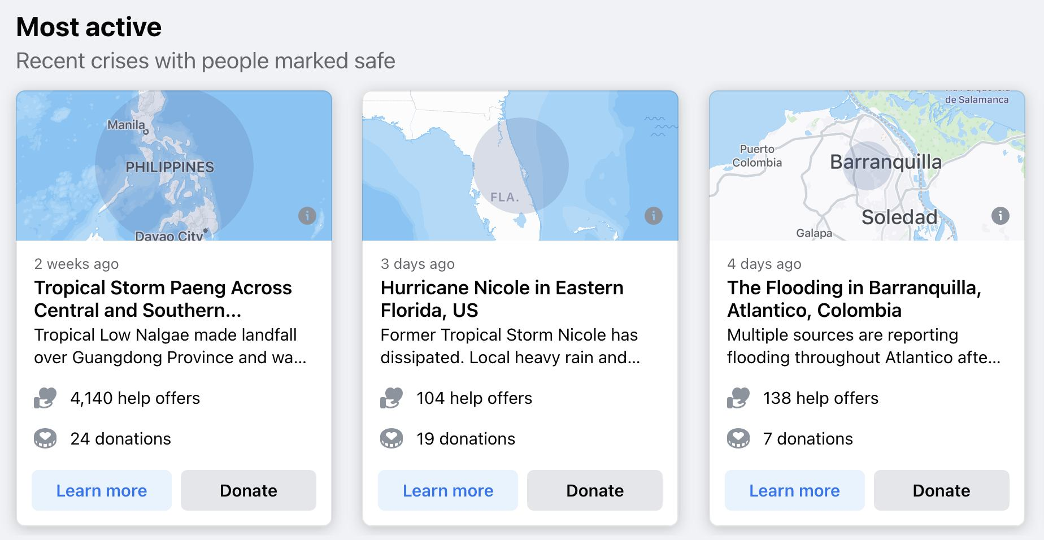
Task: Click the info icon on the Barranquilla flooding map
Action: [1000, 215]
